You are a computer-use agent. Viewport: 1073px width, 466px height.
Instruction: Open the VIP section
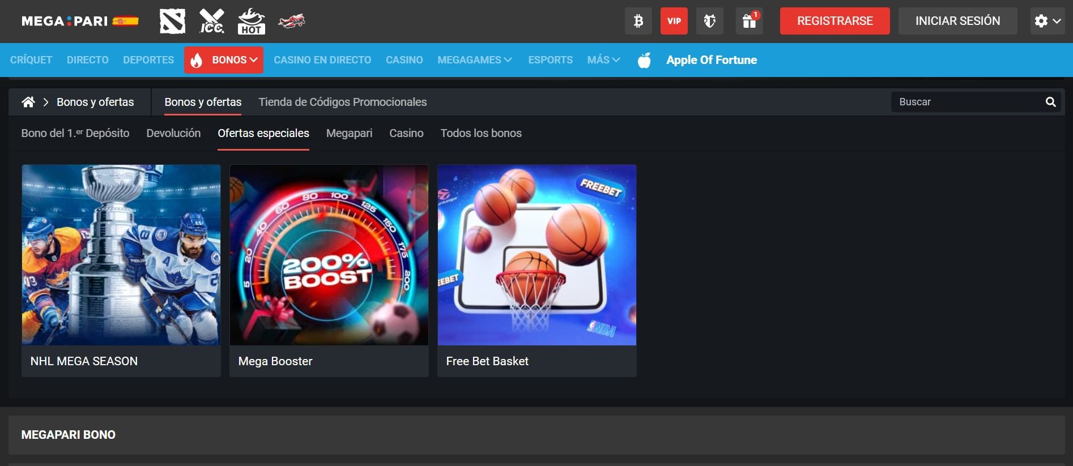pyautogui.click(x=674, y=21)
